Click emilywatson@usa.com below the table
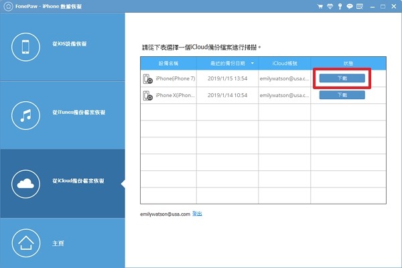Viewport: 402px width, 268px height. click(x=165, y=214)
